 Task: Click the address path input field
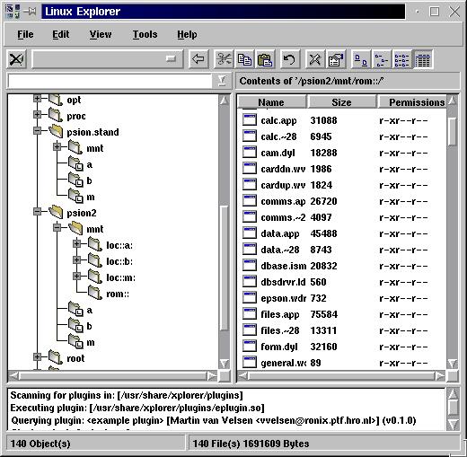click(110, 81)
